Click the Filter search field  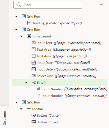pos(48,5)
